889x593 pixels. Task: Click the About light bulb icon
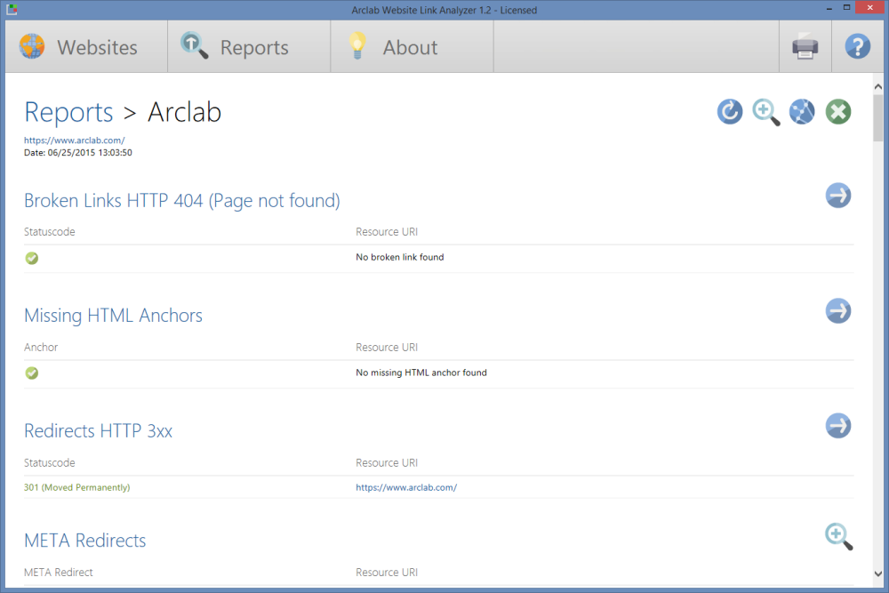point(357,45)
